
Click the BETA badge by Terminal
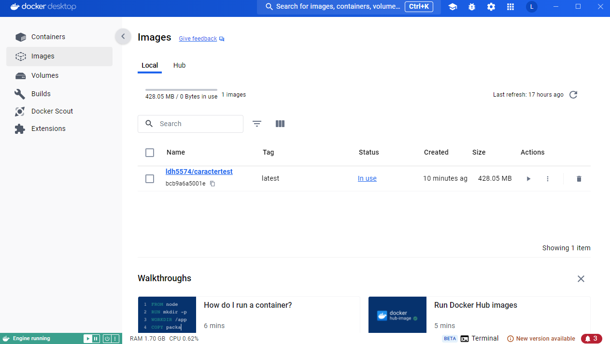point(450,339)
